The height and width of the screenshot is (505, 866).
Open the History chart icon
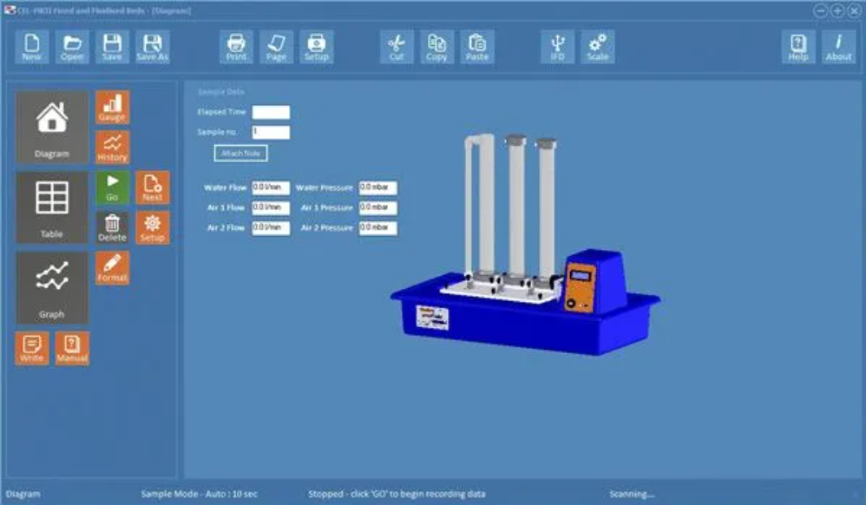112,148
